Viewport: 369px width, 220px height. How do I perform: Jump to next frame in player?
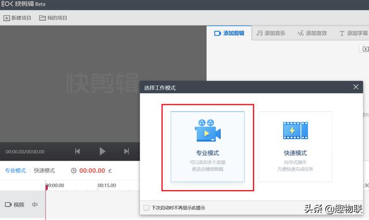point(127,151)
